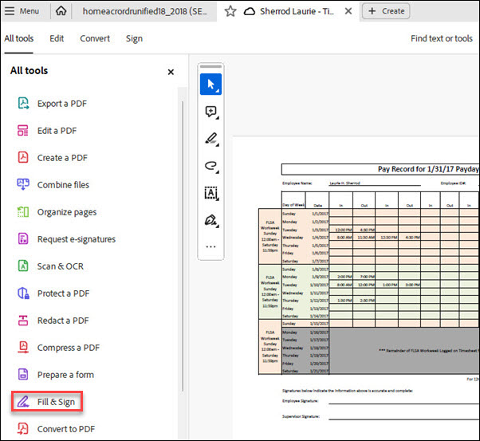Image resolution: width=480 pixels, height=441 pixels.
Task: Close the All tools panel
Action: point(171,72)
